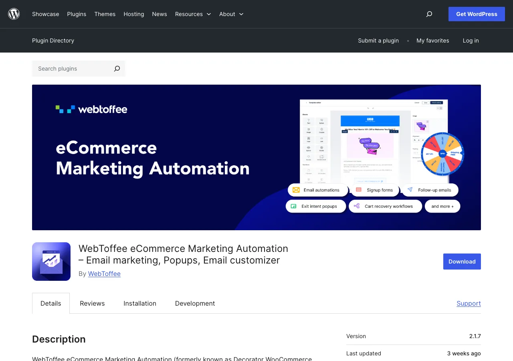Click the search plugins magnifier icon
This screenshot has height=361, width=513.
(117, 69)
